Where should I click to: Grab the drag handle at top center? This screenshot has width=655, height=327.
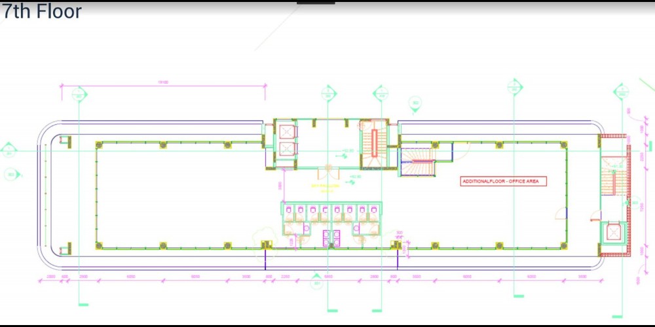(316, 3)
